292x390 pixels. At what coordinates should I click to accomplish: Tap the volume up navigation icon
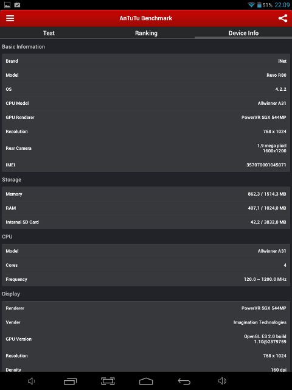(222, 381)
